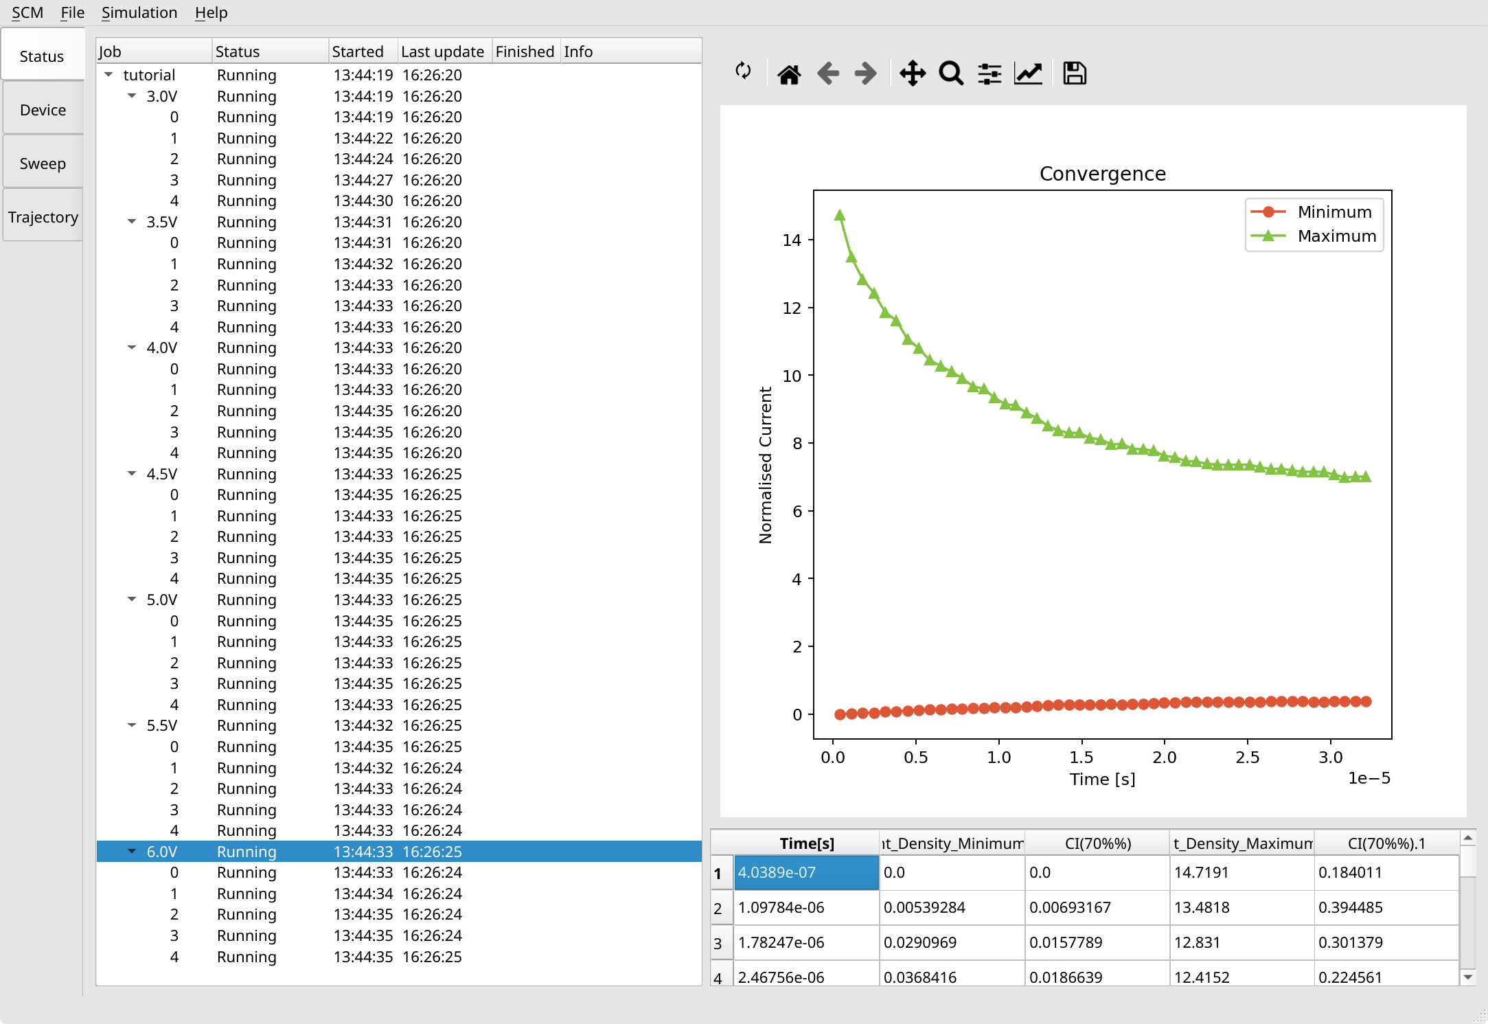Select the zoom magnifier tool

[x=951, y=73]
